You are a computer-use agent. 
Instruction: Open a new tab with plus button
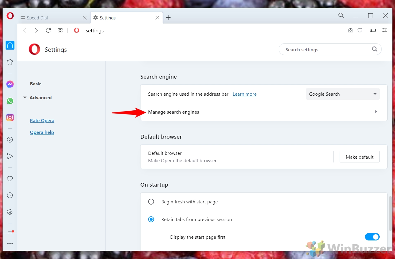tap(168, 18)
